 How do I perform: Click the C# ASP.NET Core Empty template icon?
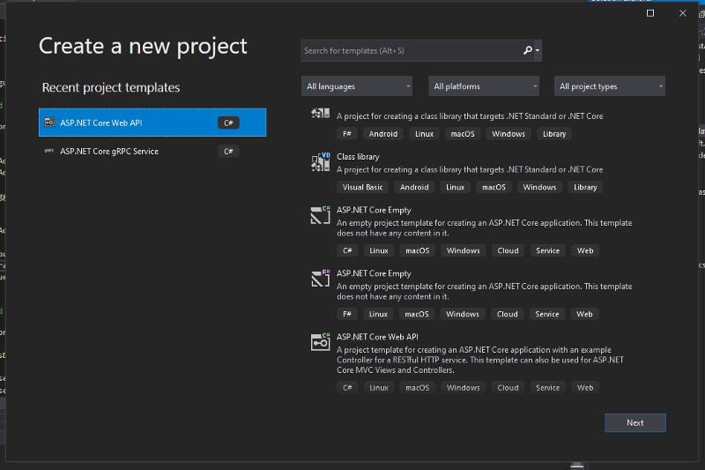[x=320, y=215]
